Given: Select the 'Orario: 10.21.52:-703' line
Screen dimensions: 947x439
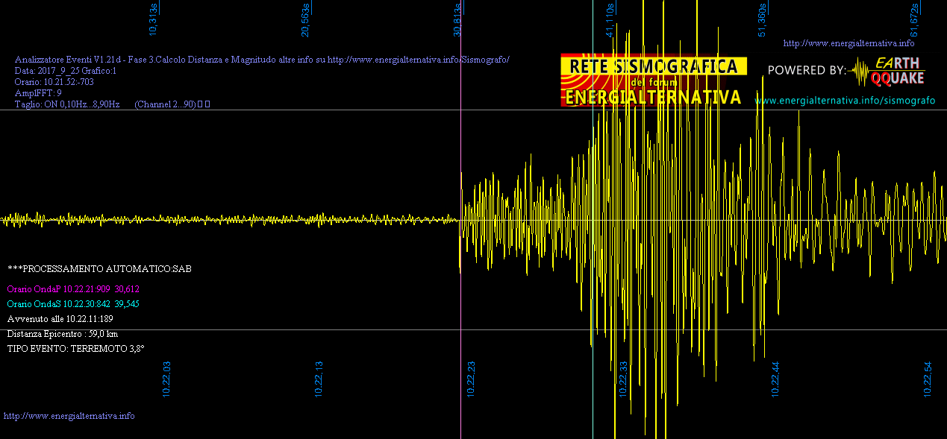Looking at the screenshot, I should (x=54, y=82).
